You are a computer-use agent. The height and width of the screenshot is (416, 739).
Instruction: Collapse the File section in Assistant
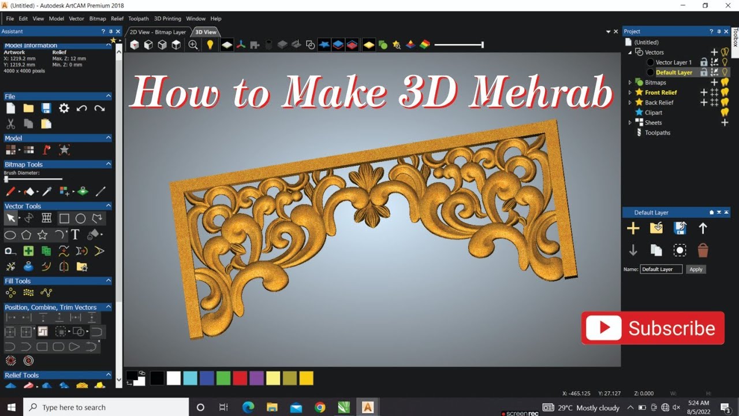tap(108, 96)
